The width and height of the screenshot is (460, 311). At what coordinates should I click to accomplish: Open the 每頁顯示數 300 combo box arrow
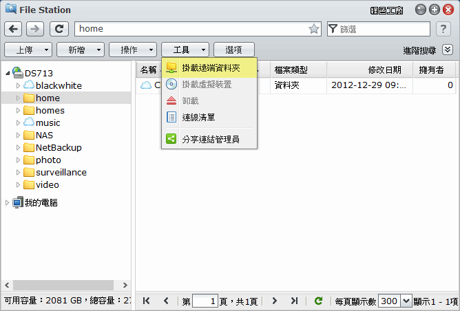406,301
